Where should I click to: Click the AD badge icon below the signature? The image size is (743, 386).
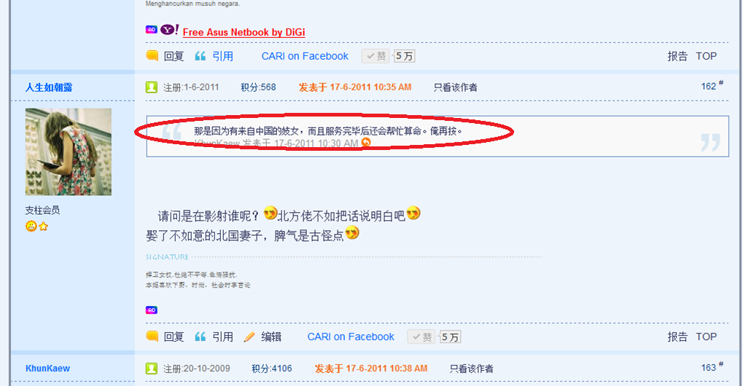(152, 310)
